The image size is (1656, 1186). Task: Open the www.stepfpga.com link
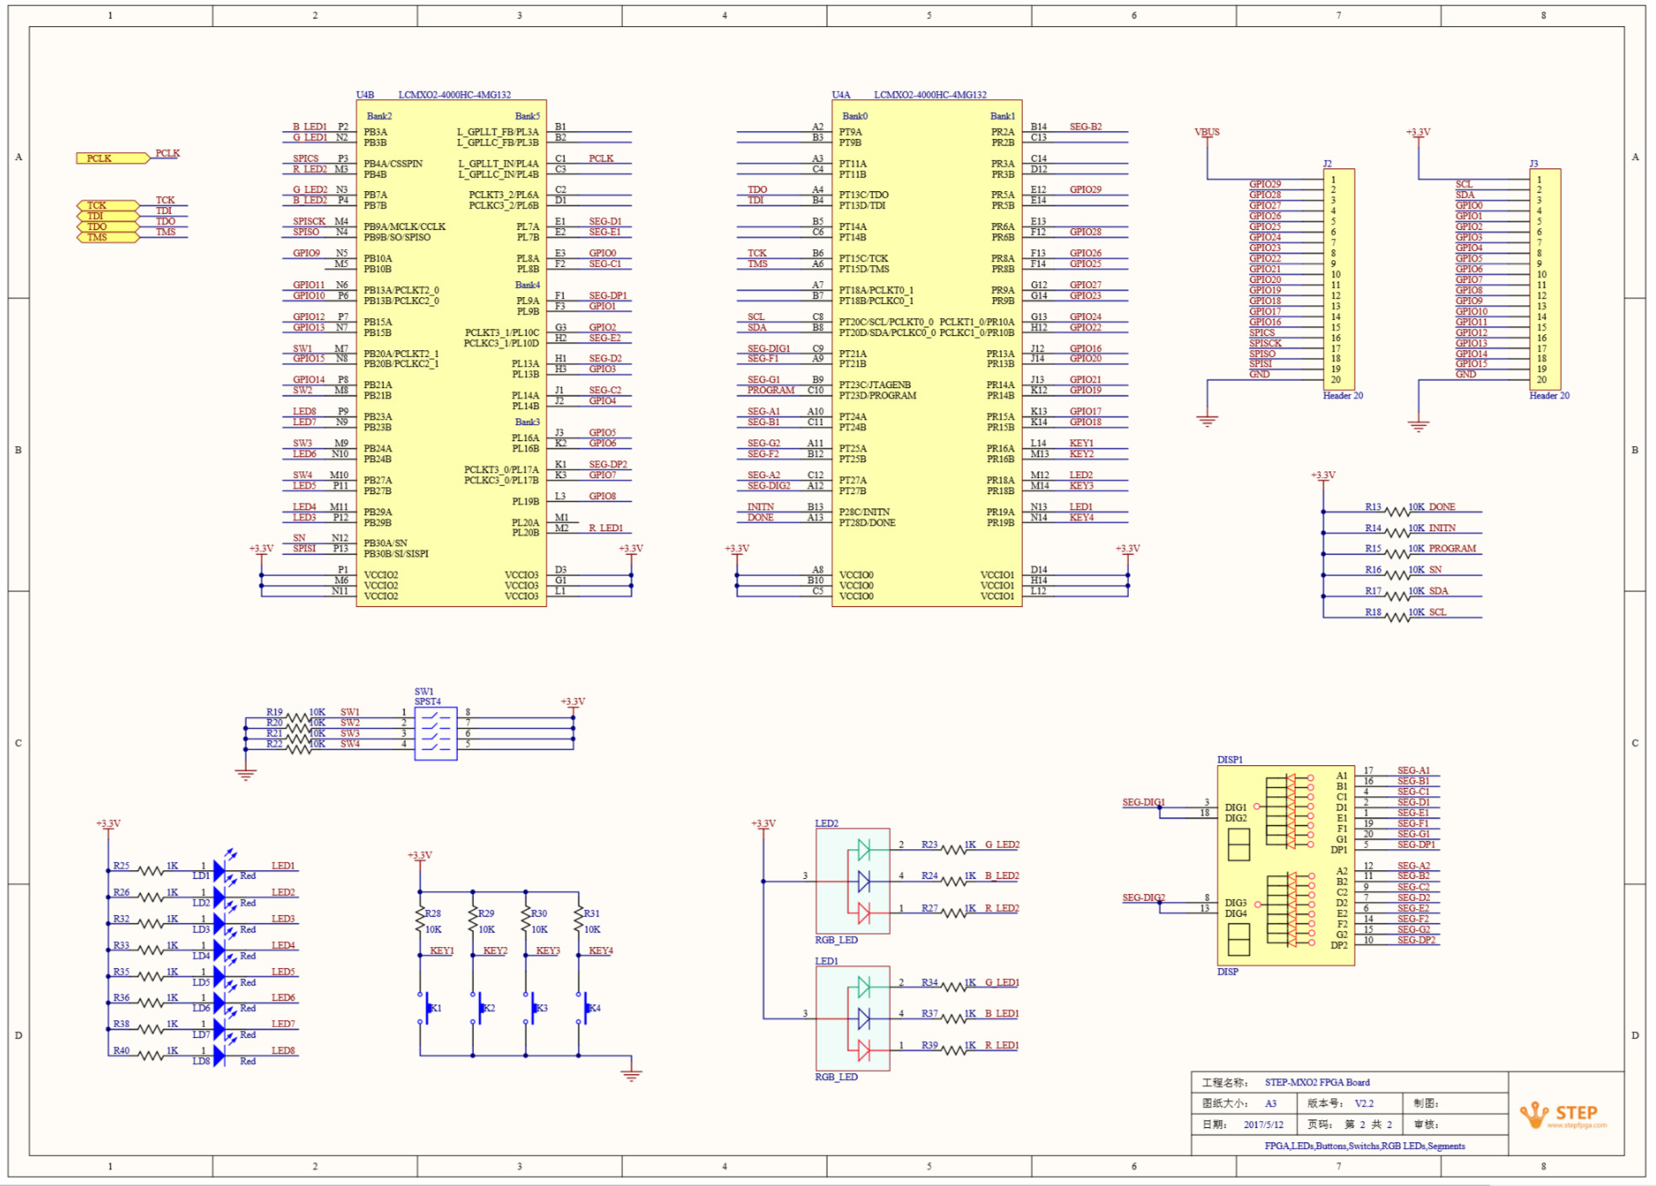pyautogui.click(x=1576, y=1125)
